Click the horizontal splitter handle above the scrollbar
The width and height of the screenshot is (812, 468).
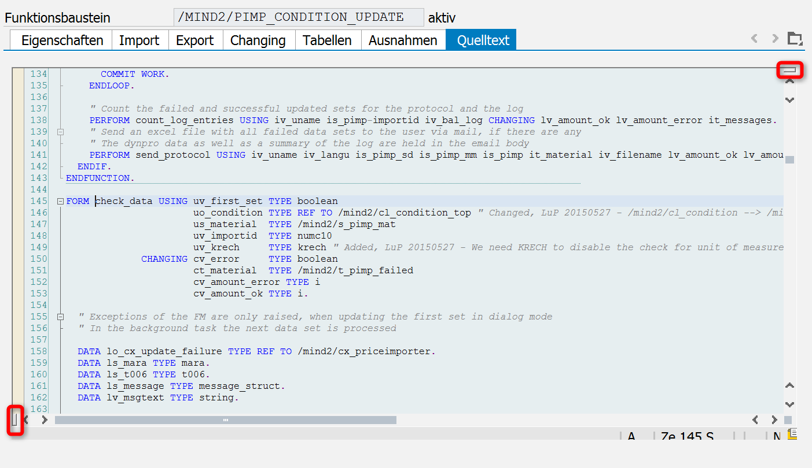click(790, 70)
